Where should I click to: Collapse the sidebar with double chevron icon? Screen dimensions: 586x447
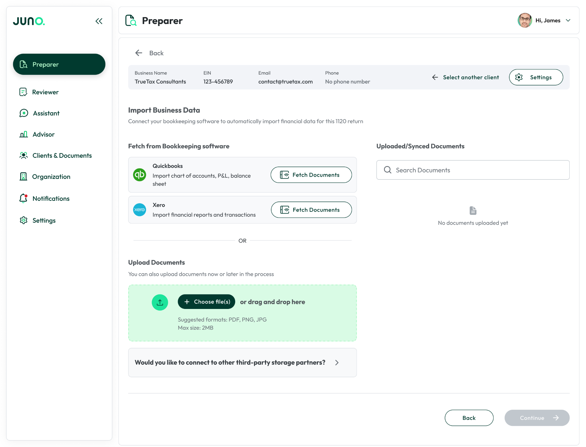99,21
